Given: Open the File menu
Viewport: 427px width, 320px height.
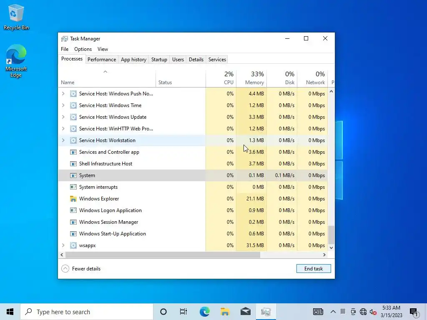Looking at the screenshot, I should [65, 49].
